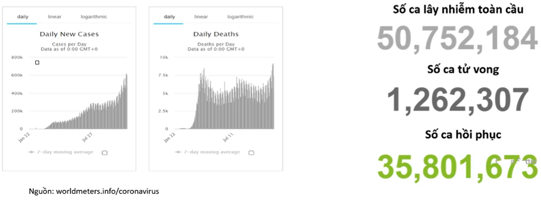Click the 7-day moving average legend icon for cases

pos(32,152)
